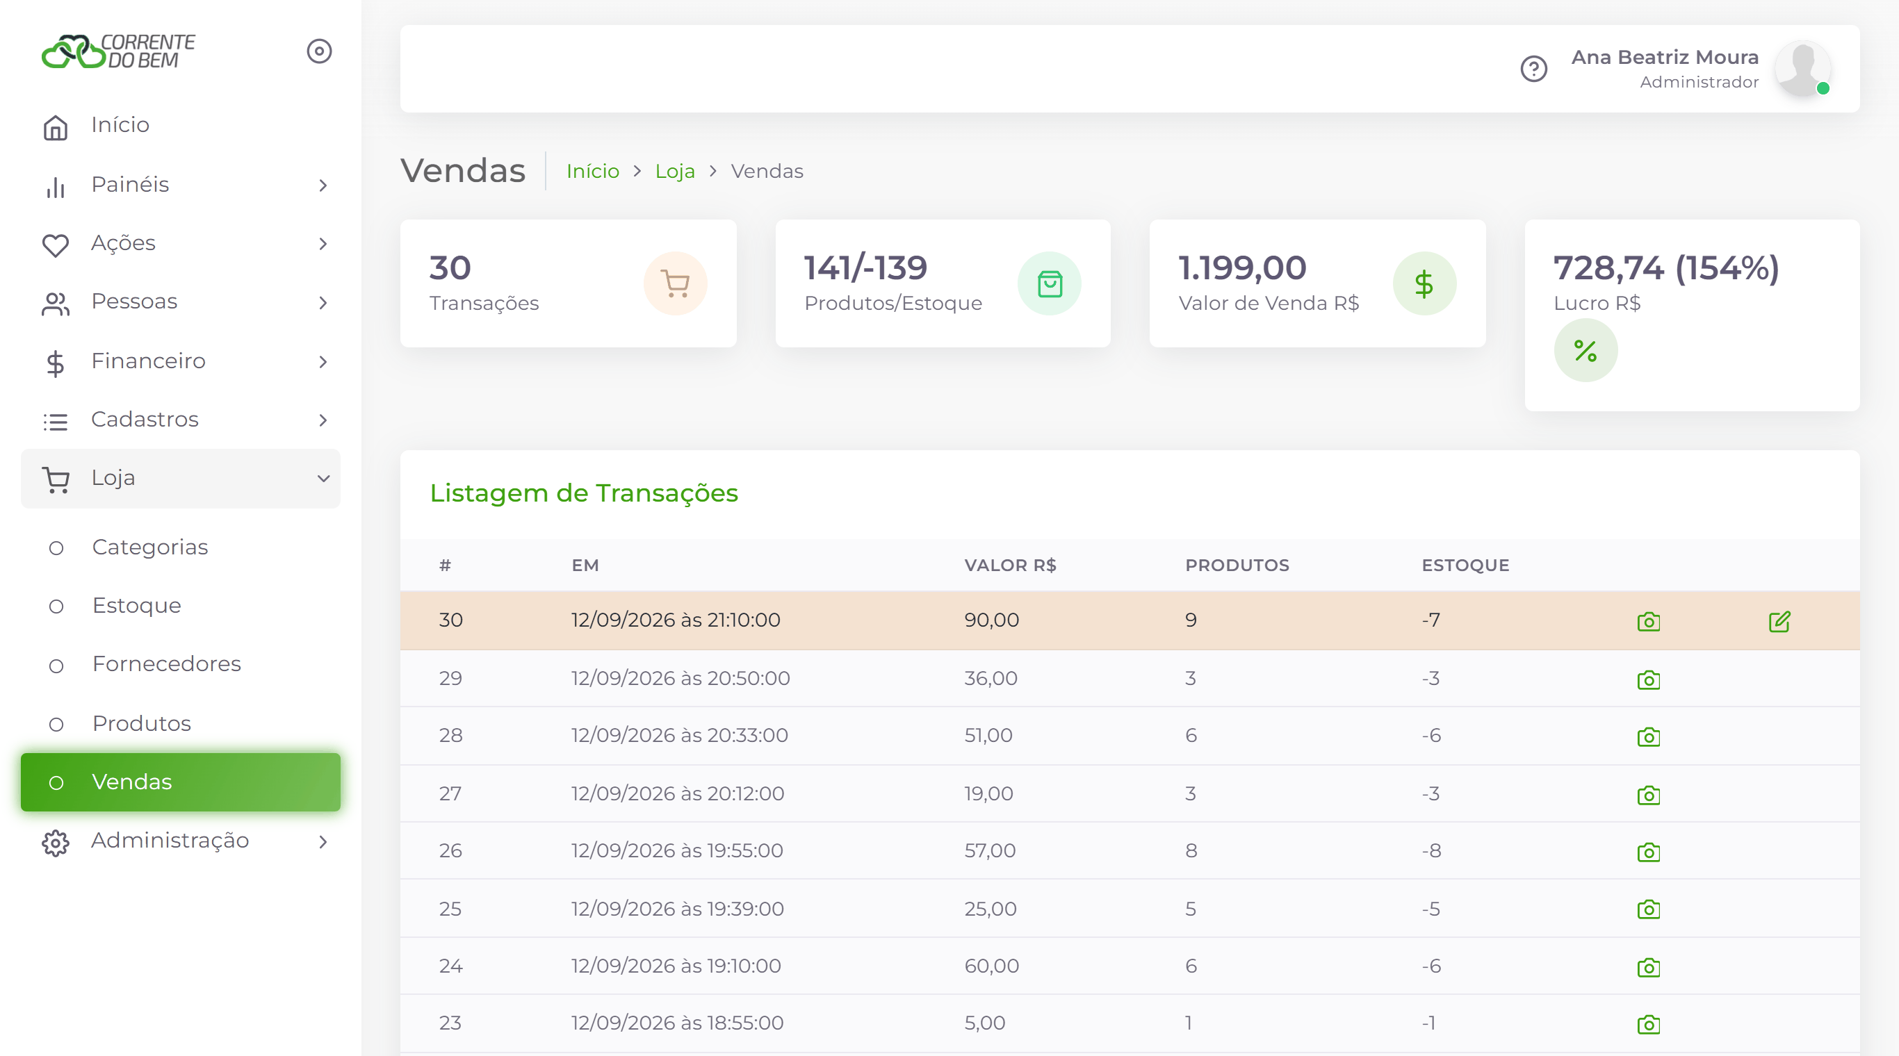Open camera icon for transaction 26
Image resolution: width=1899 pixels, height=1056 pixels.
[1648, 852]
